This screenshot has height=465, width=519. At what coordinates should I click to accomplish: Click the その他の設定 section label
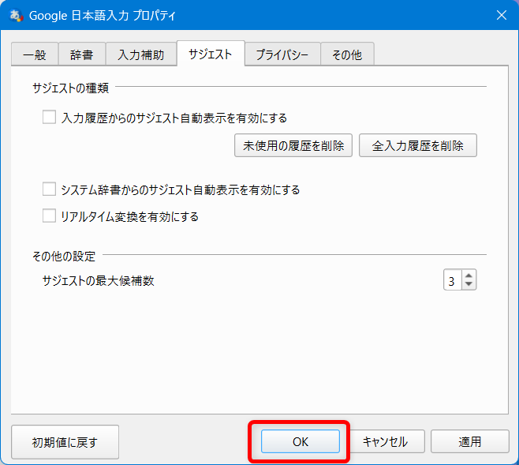coord(64,256)
